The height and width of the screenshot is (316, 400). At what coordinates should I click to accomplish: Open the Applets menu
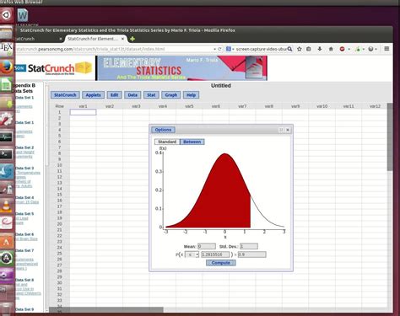click(x=93, y=95)
